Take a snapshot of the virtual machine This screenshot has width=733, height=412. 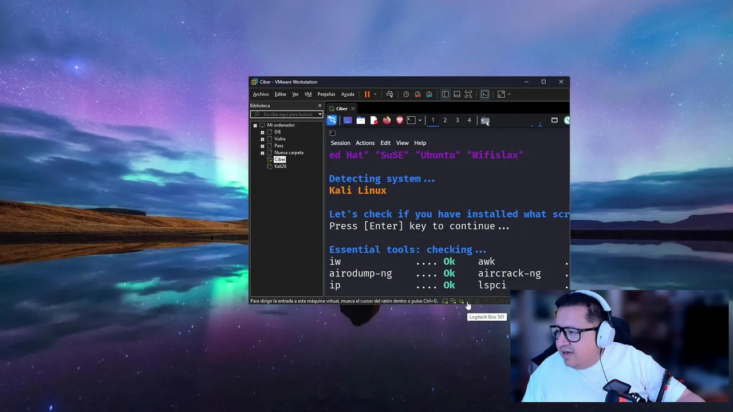pos(406,94)
